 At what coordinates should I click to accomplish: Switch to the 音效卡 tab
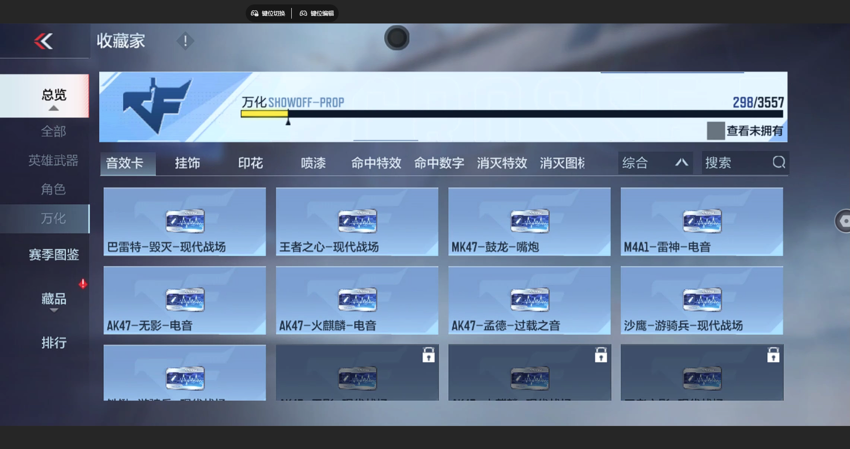pos(128,163)
